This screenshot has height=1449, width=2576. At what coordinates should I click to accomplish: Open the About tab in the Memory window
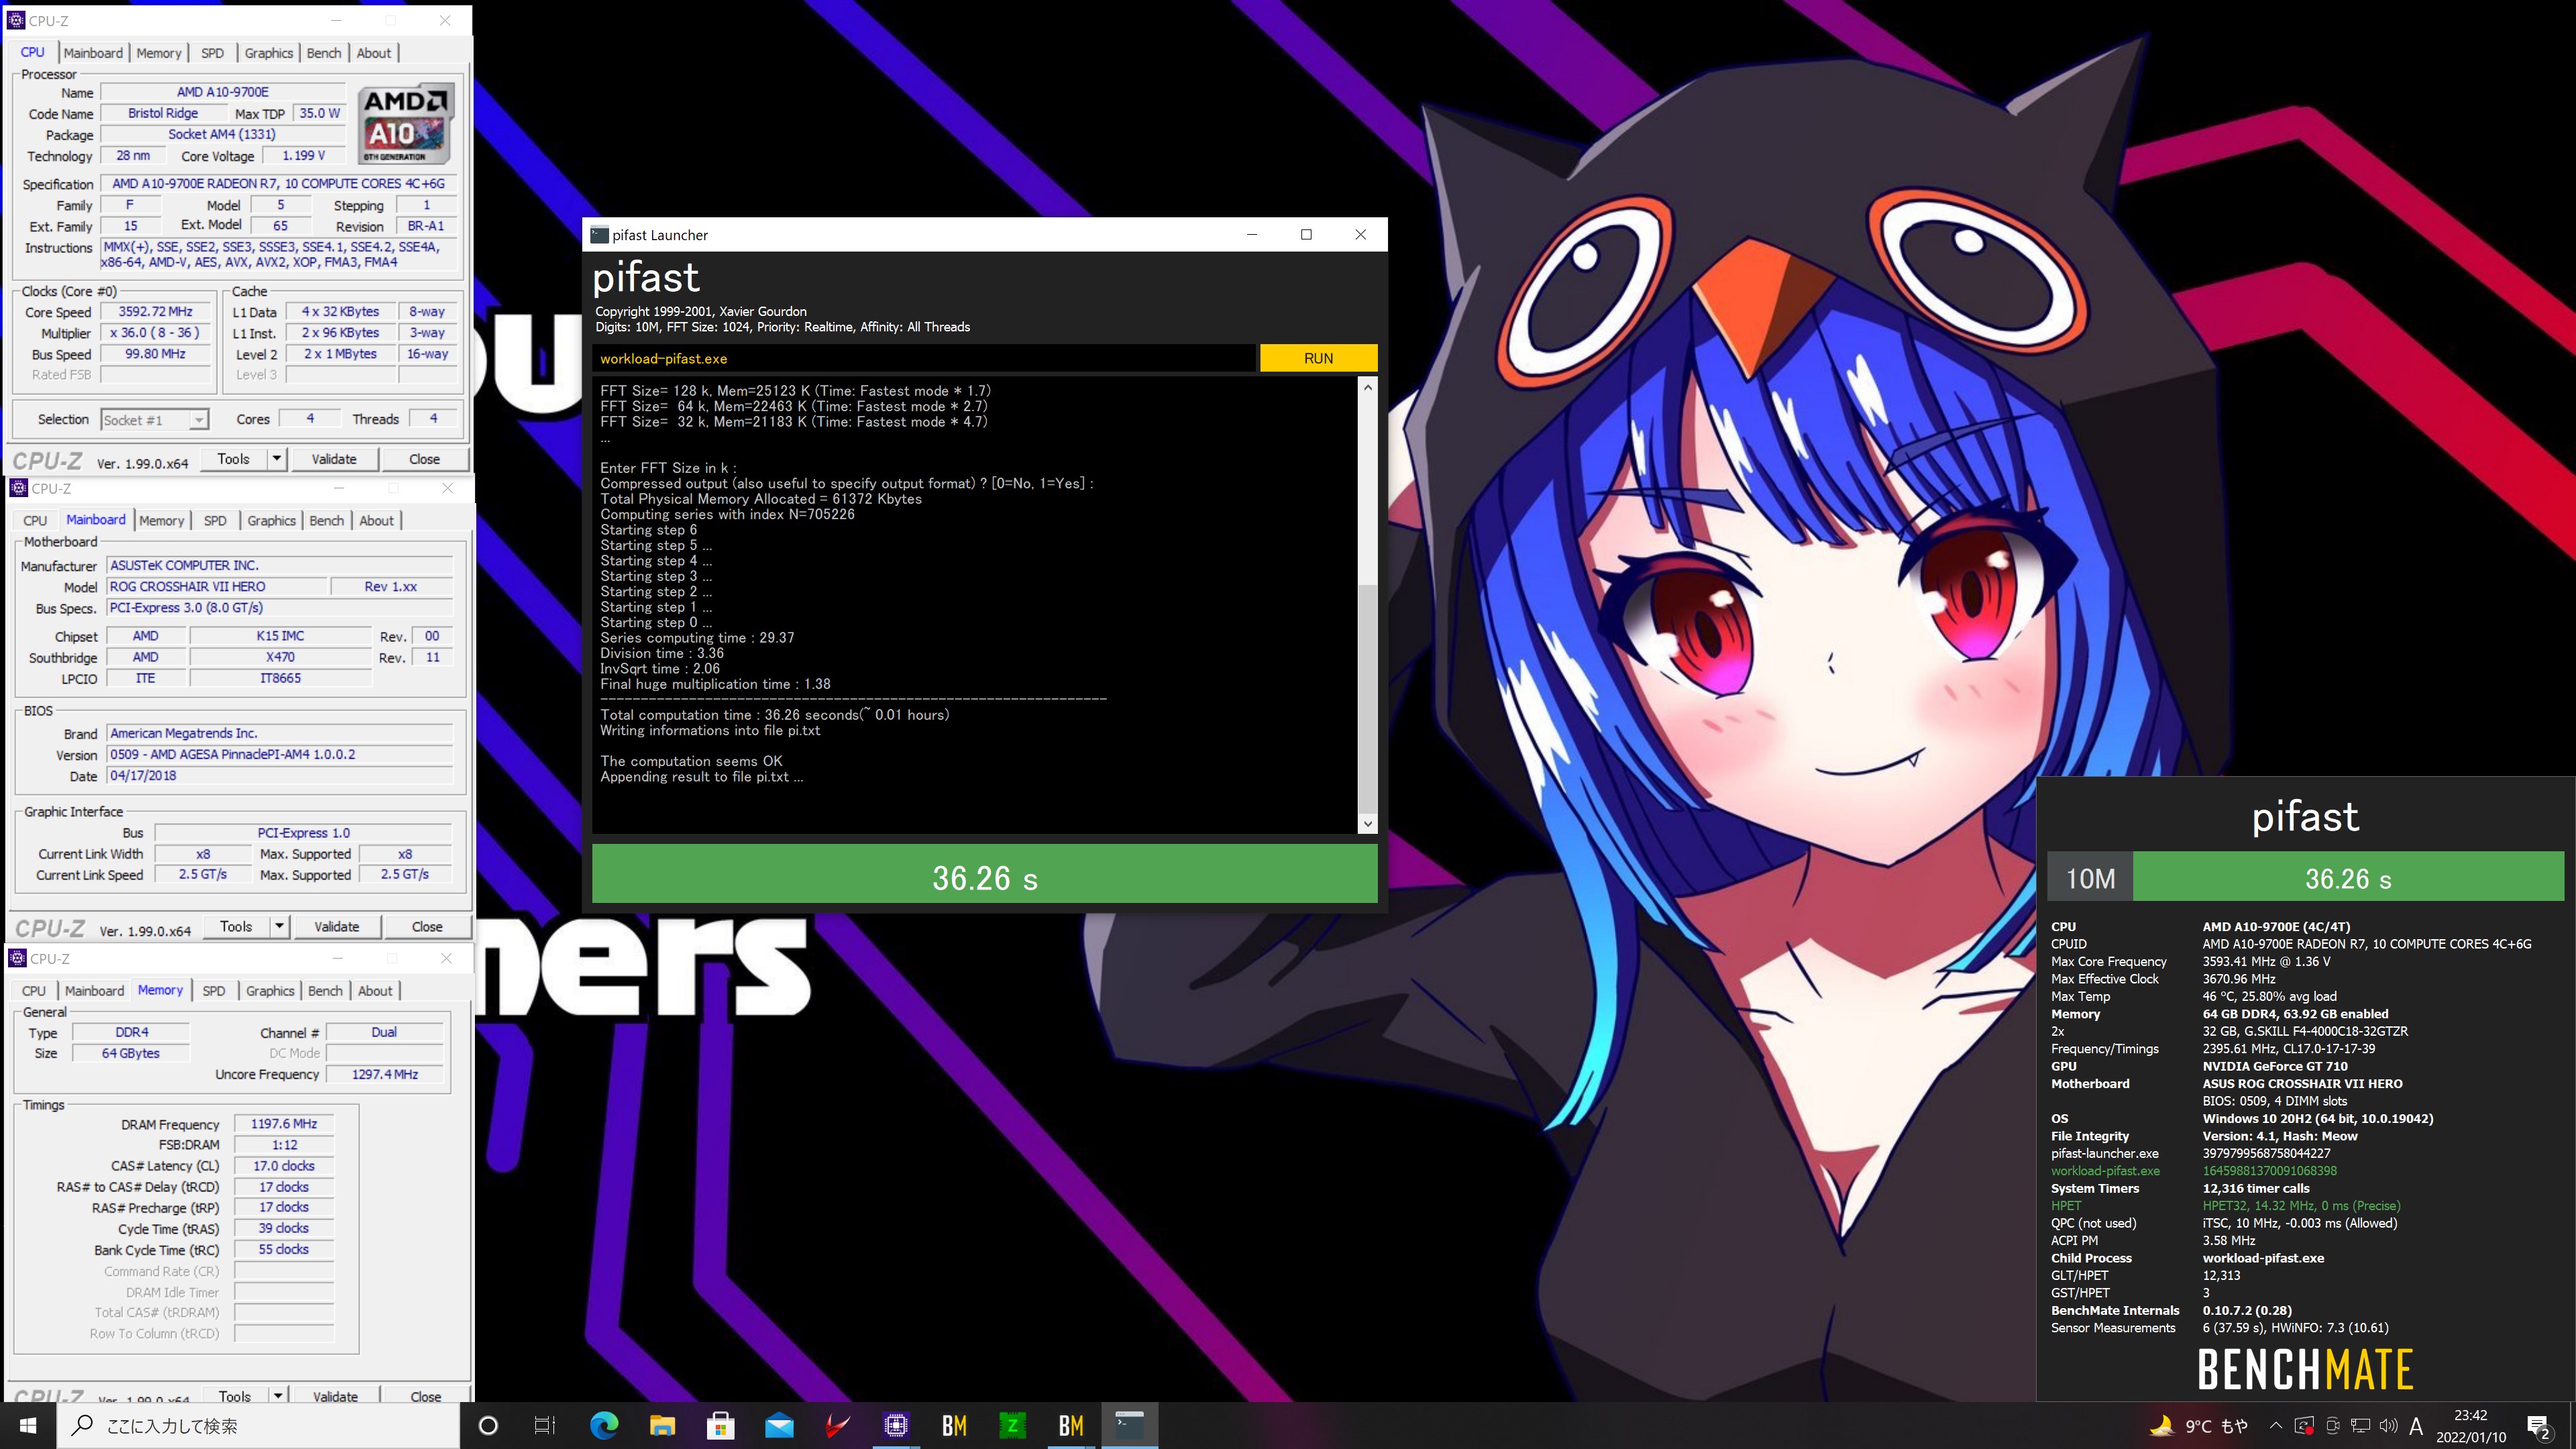pyautogui.click(x=375, y=991)
